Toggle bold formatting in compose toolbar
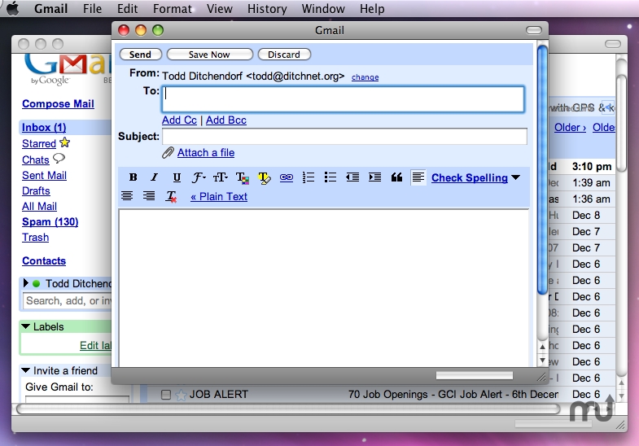 point(133,177)
